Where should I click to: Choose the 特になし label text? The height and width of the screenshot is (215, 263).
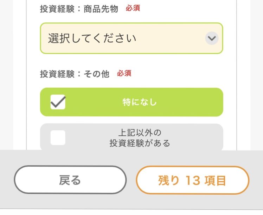(140, 102)
